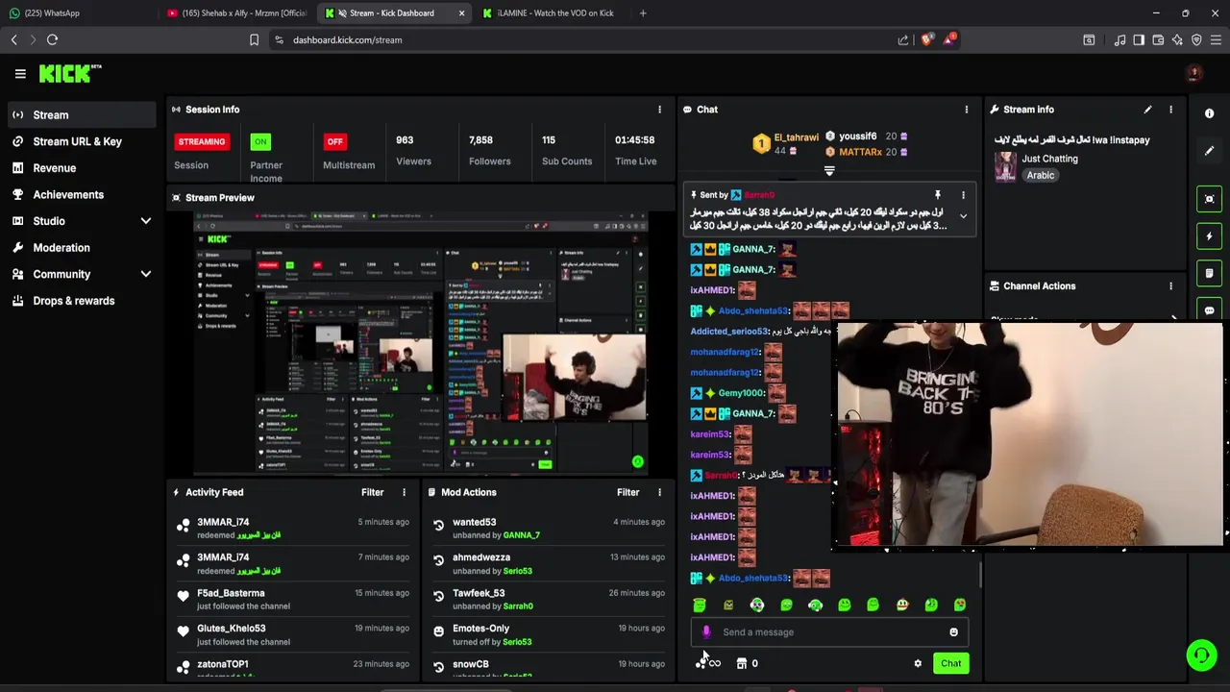Image resolution: width=1230 pixels, height=692 pixels.
Task: Click user F5ad_Basterma in activity feed
Action: coord(231,593)
